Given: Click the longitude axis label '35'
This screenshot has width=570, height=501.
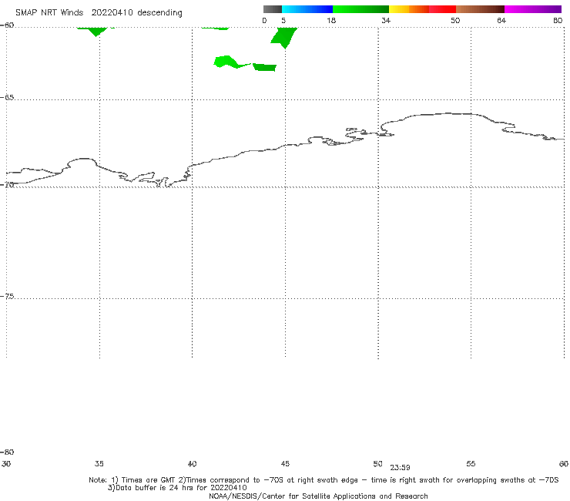Looking at the screenshot, I should tap(99, 464).
